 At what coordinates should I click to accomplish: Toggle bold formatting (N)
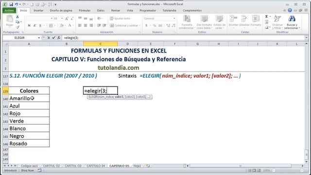(29, 25)
